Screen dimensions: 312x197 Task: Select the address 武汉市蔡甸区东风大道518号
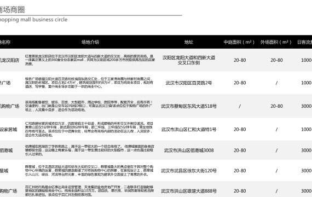pyautogui.click(x=189, y=106)
